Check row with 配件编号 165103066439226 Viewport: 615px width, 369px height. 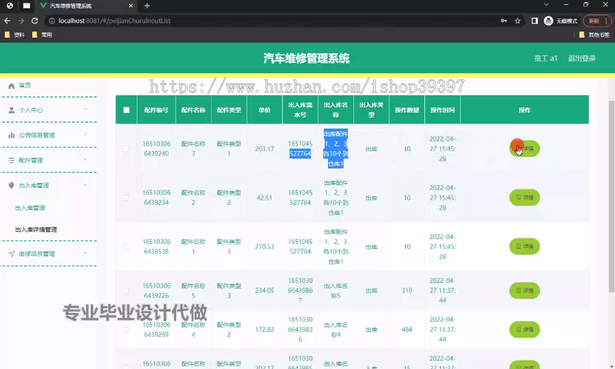pos(126,290)
